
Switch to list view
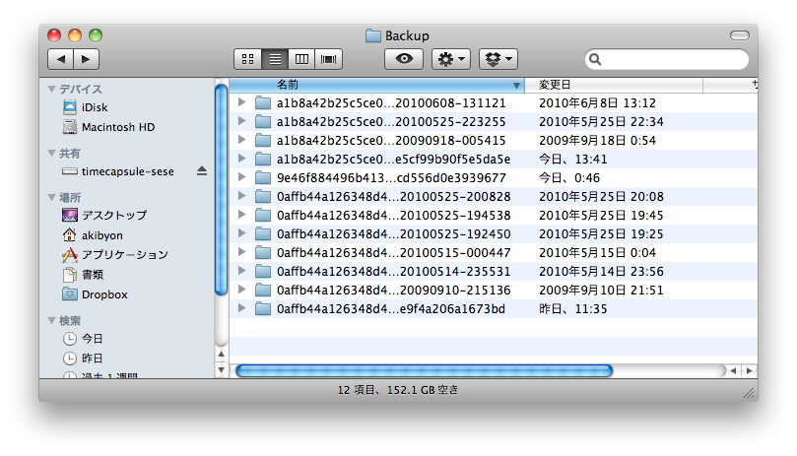tap(275, 59)
